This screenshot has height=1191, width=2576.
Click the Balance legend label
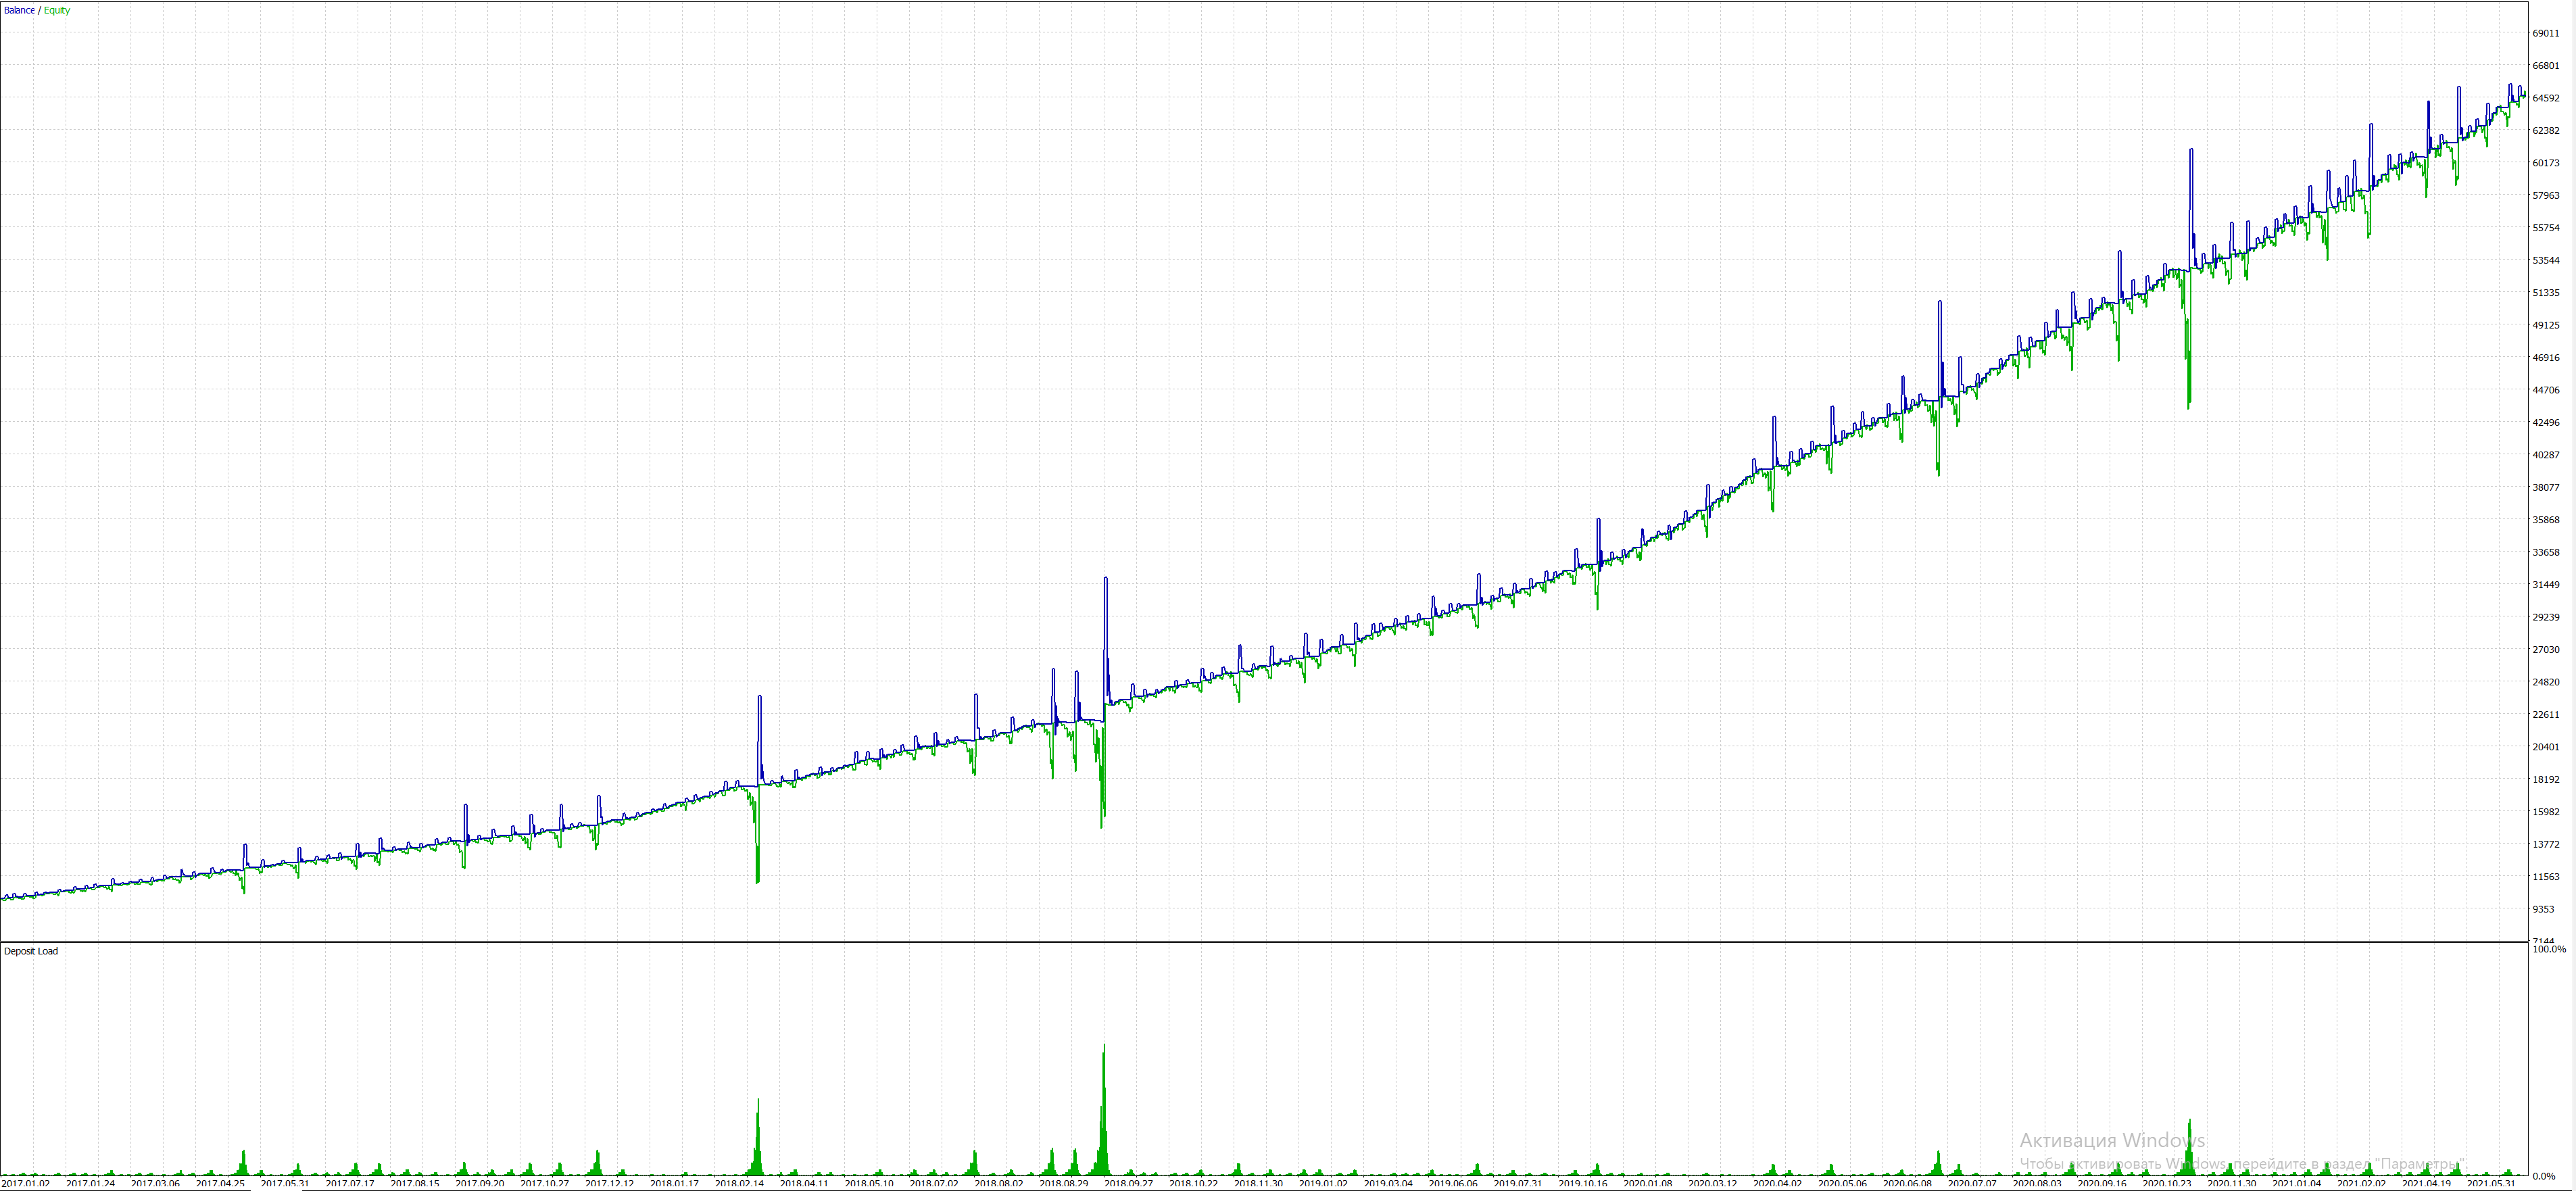tap(19, 10)
